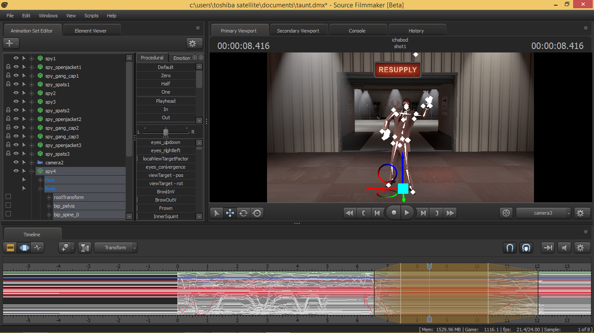Click the playhead marker on timeline ruler
594x333 pixels.
[x=429, y=266]
